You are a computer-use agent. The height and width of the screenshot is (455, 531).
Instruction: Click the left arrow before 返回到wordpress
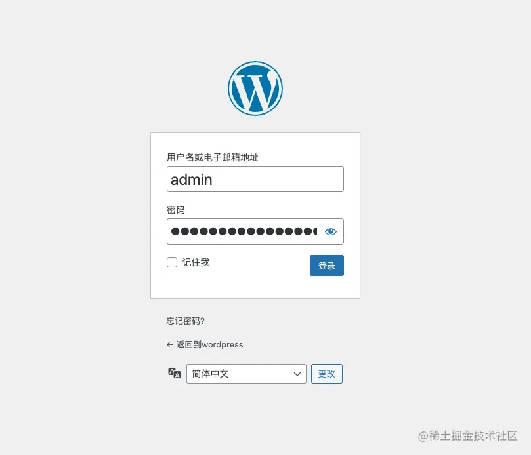pyautogui.click(x=169, y=344)
